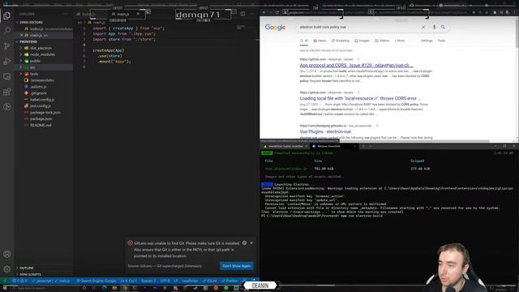Open Run and Debug view in the activity bar
This screenshot has height=292, width=519.
tap(6, 62)
